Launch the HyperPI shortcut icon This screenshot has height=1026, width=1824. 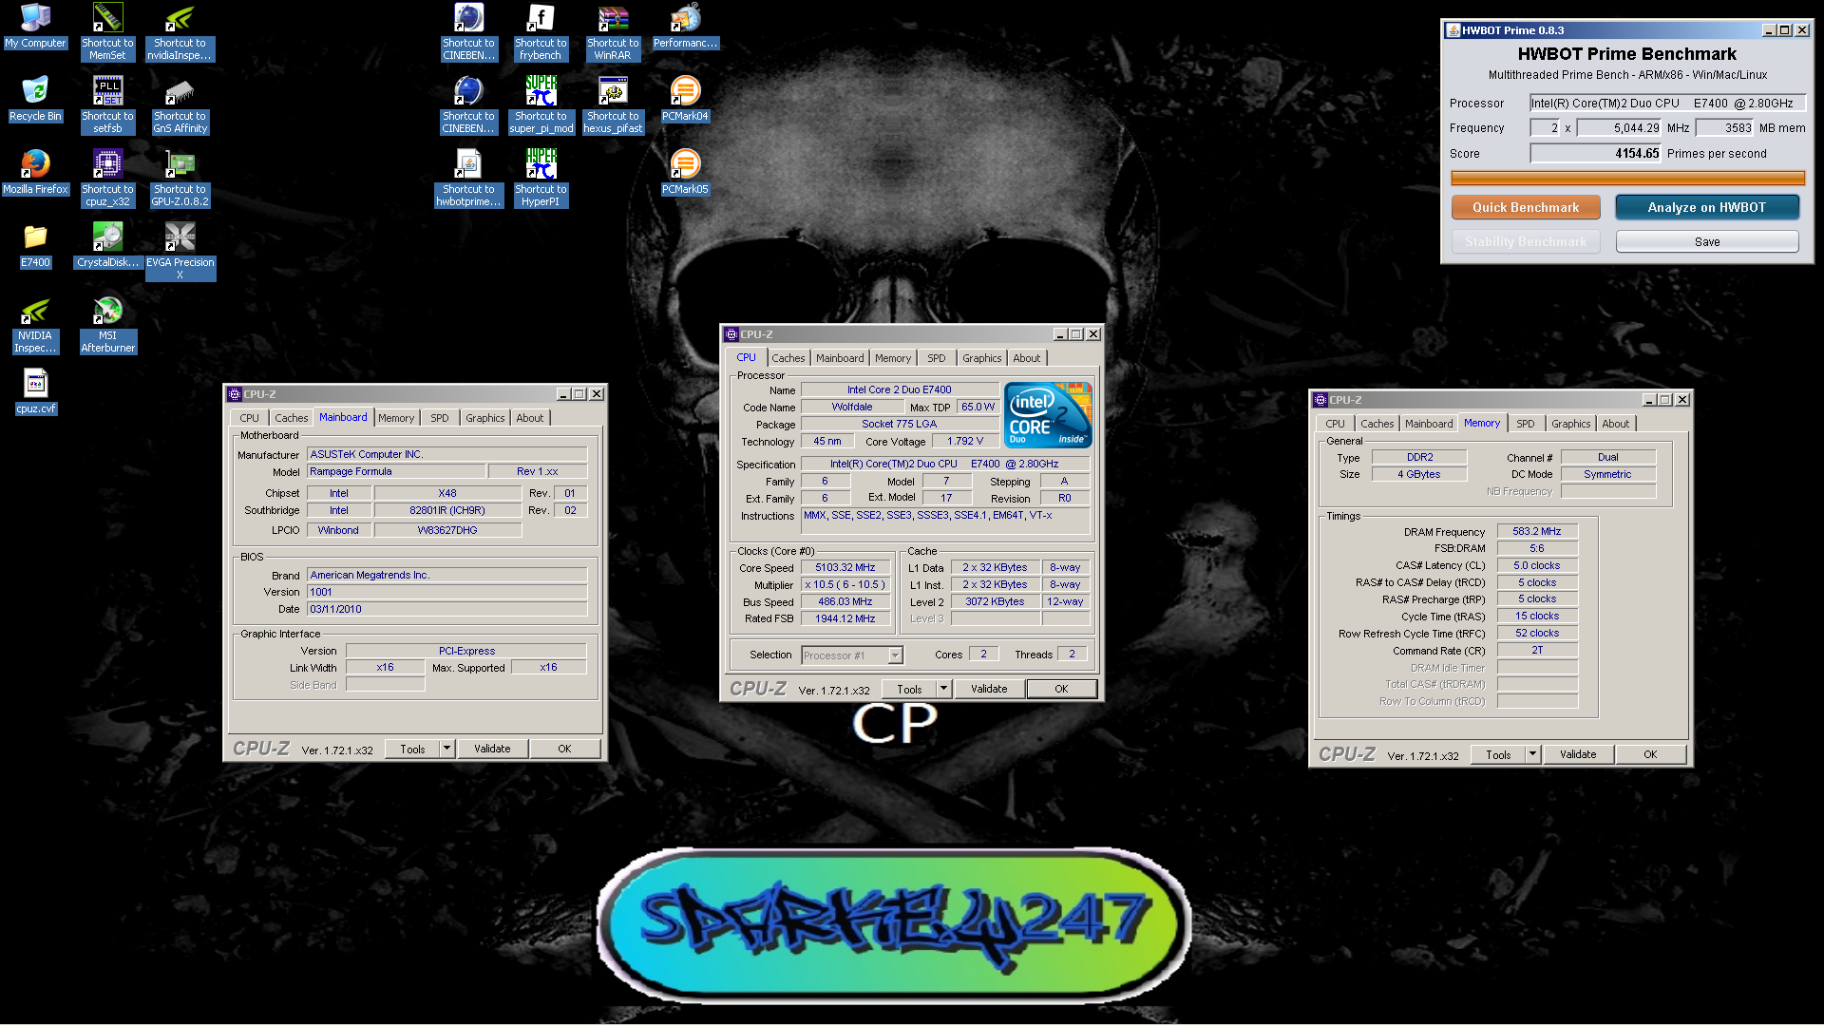coord(541,178)
